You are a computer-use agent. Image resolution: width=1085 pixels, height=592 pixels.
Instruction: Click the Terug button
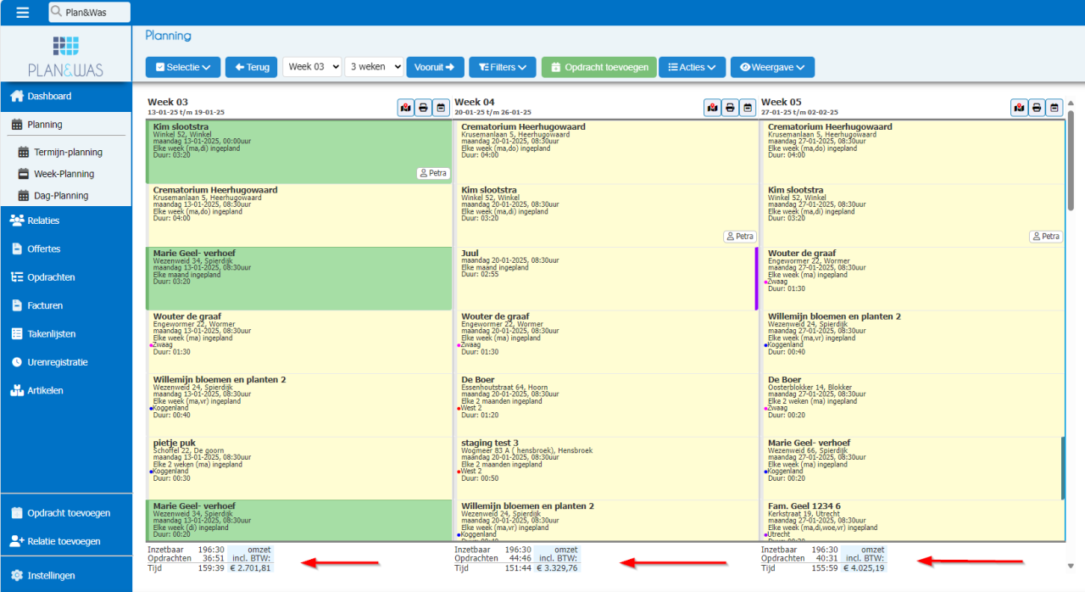(x=251, y=67)
